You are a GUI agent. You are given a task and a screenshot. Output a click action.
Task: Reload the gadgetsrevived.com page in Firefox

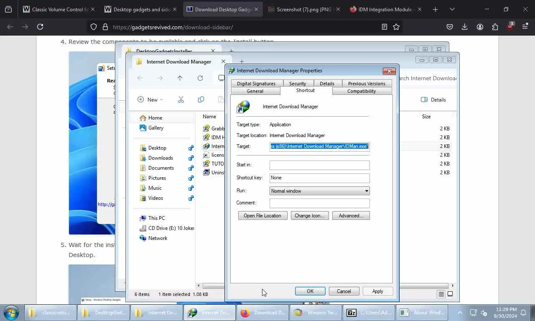click(x=40, y=27)
